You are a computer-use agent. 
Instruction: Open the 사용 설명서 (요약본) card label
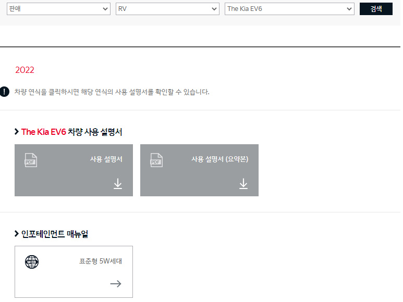[220, 159]
